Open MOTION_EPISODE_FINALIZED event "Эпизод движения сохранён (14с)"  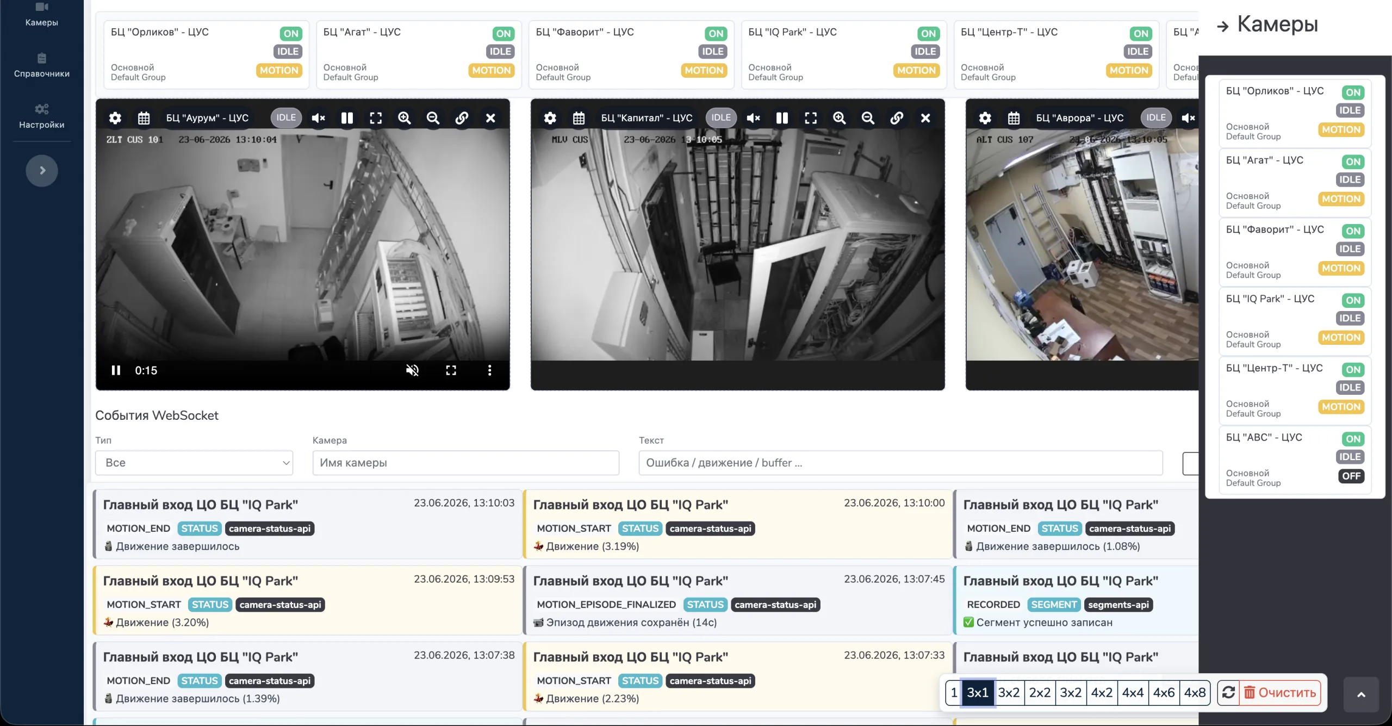click(x=738, y=600)
